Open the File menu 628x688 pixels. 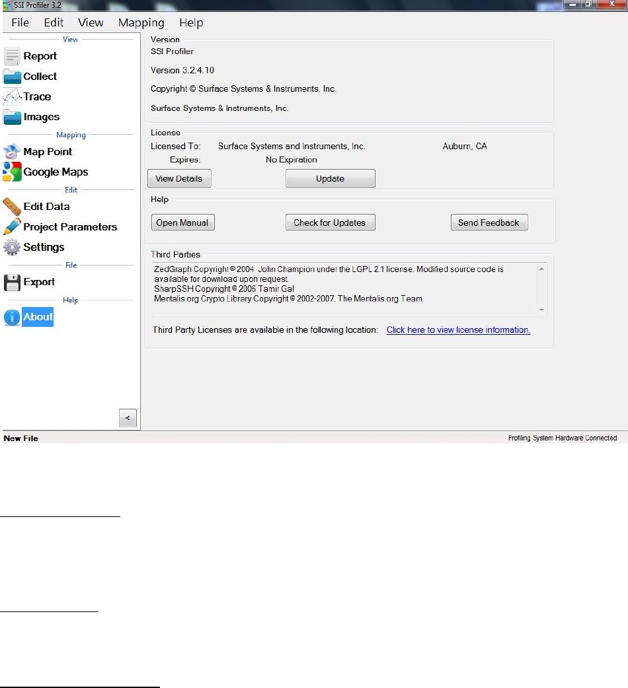coord(20,22)
